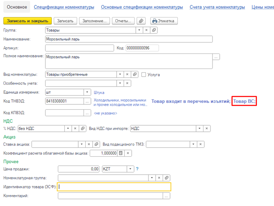Switch to Спецификации номенклатуры tab
The height and width of the screenshot is (206, 274).
click(64, 7)
